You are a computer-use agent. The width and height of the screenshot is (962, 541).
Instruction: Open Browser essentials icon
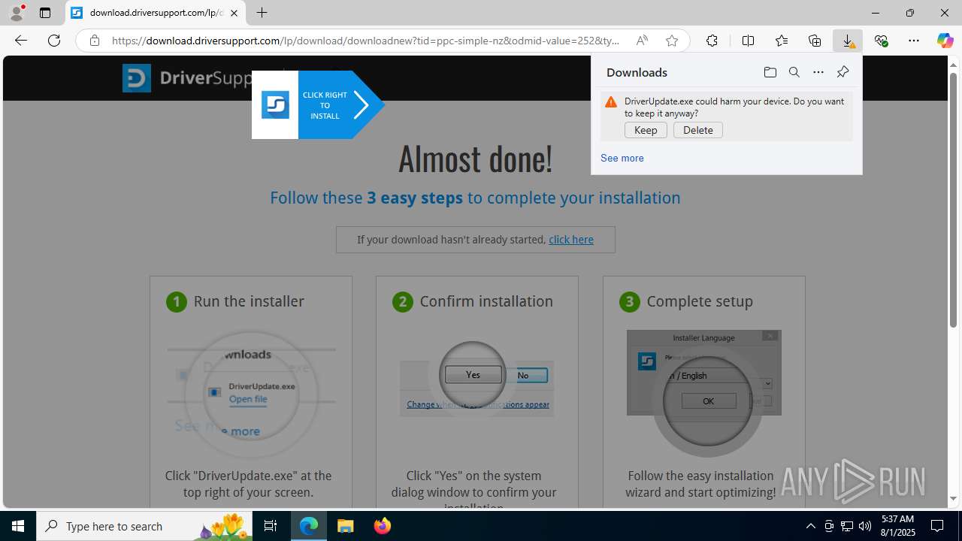click(881, 41)
